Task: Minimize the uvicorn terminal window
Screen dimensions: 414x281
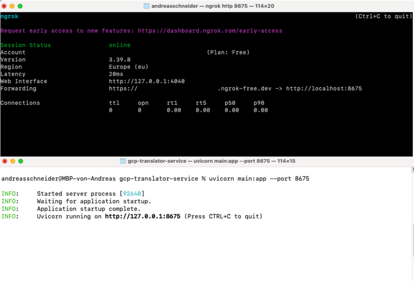Action: [13, 161]
